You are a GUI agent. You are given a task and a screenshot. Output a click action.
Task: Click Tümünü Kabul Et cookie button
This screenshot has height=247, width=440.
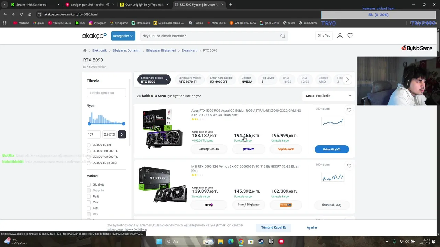[273, 227]
